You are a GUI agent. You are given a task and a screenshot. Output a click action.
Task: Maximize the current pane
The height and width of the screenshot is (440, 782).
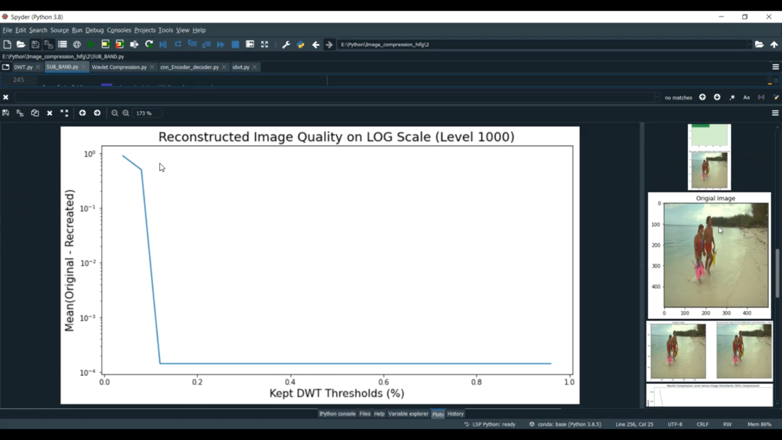[265, 45]
